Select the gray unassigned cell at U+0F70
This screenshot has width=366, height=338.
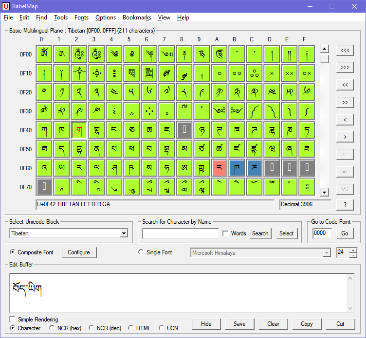pyautogui.click(x=44, y=187)
